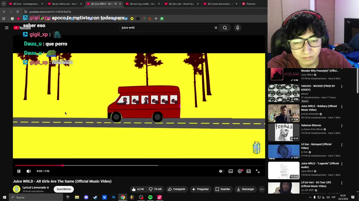This screenshot has width=359, height=201.
Task: Open Windows notification center icon
Action: click(353, 197)
